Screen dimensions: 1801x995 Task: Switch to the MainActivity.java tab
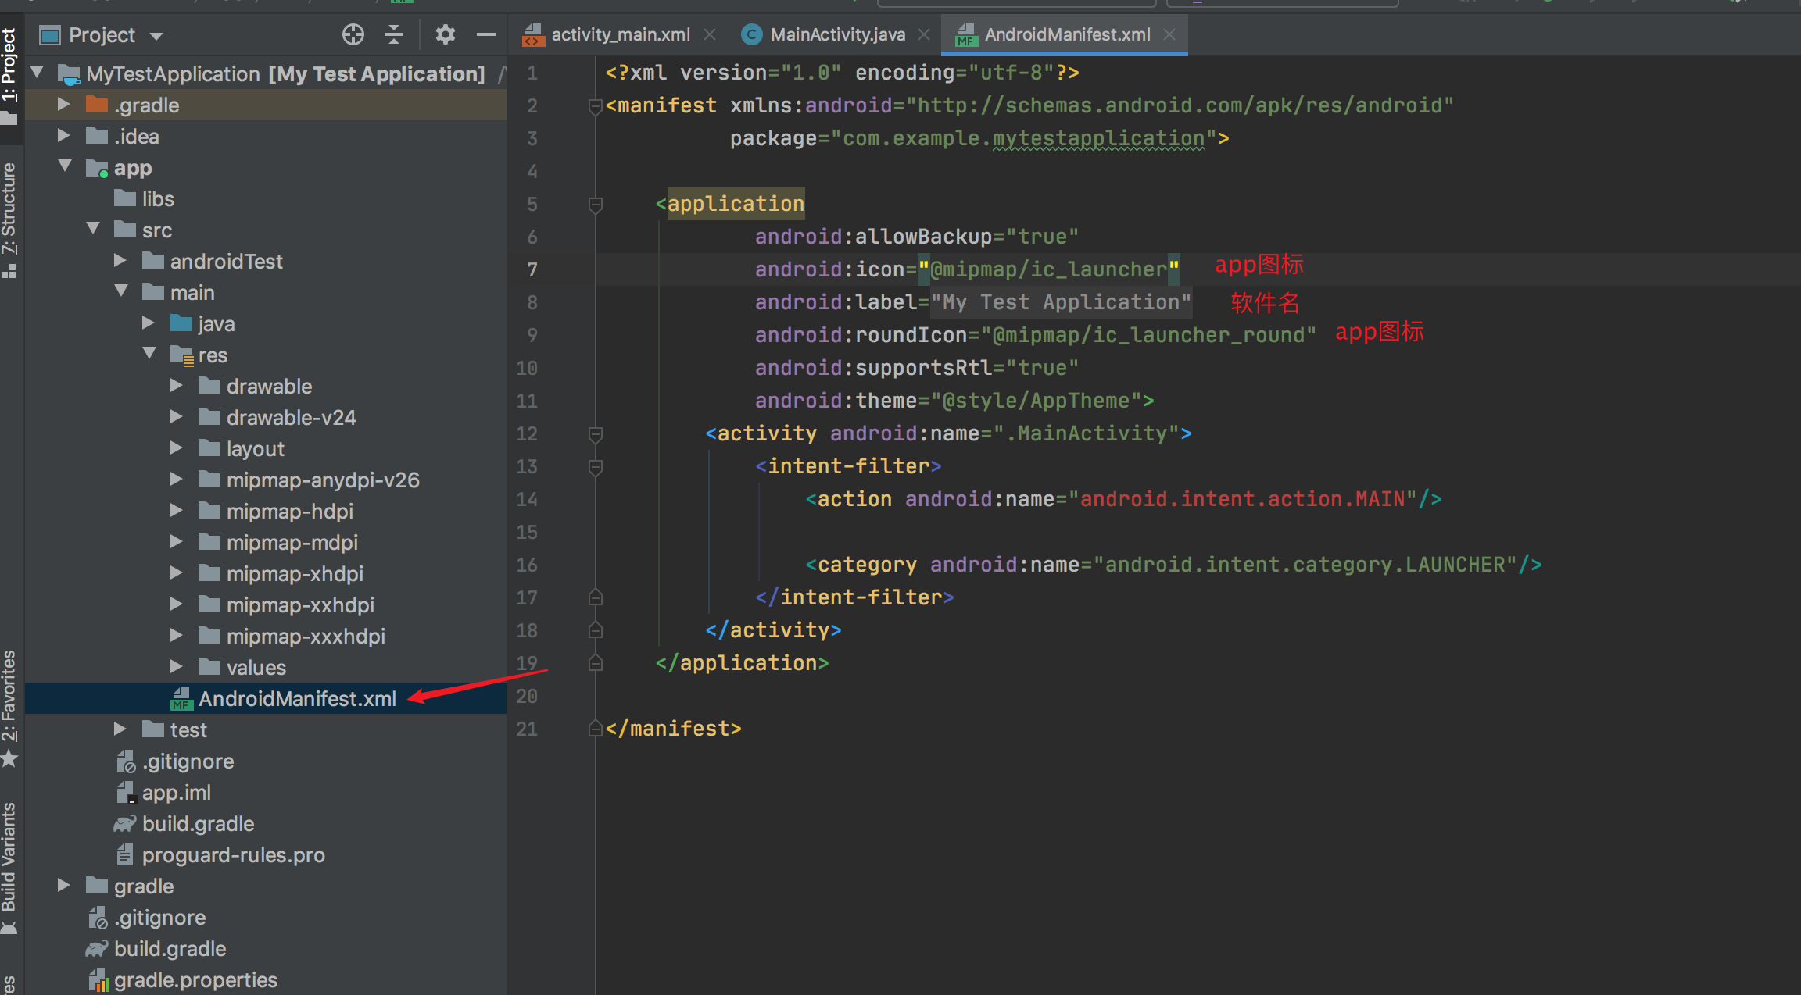[x=837, y=34]
